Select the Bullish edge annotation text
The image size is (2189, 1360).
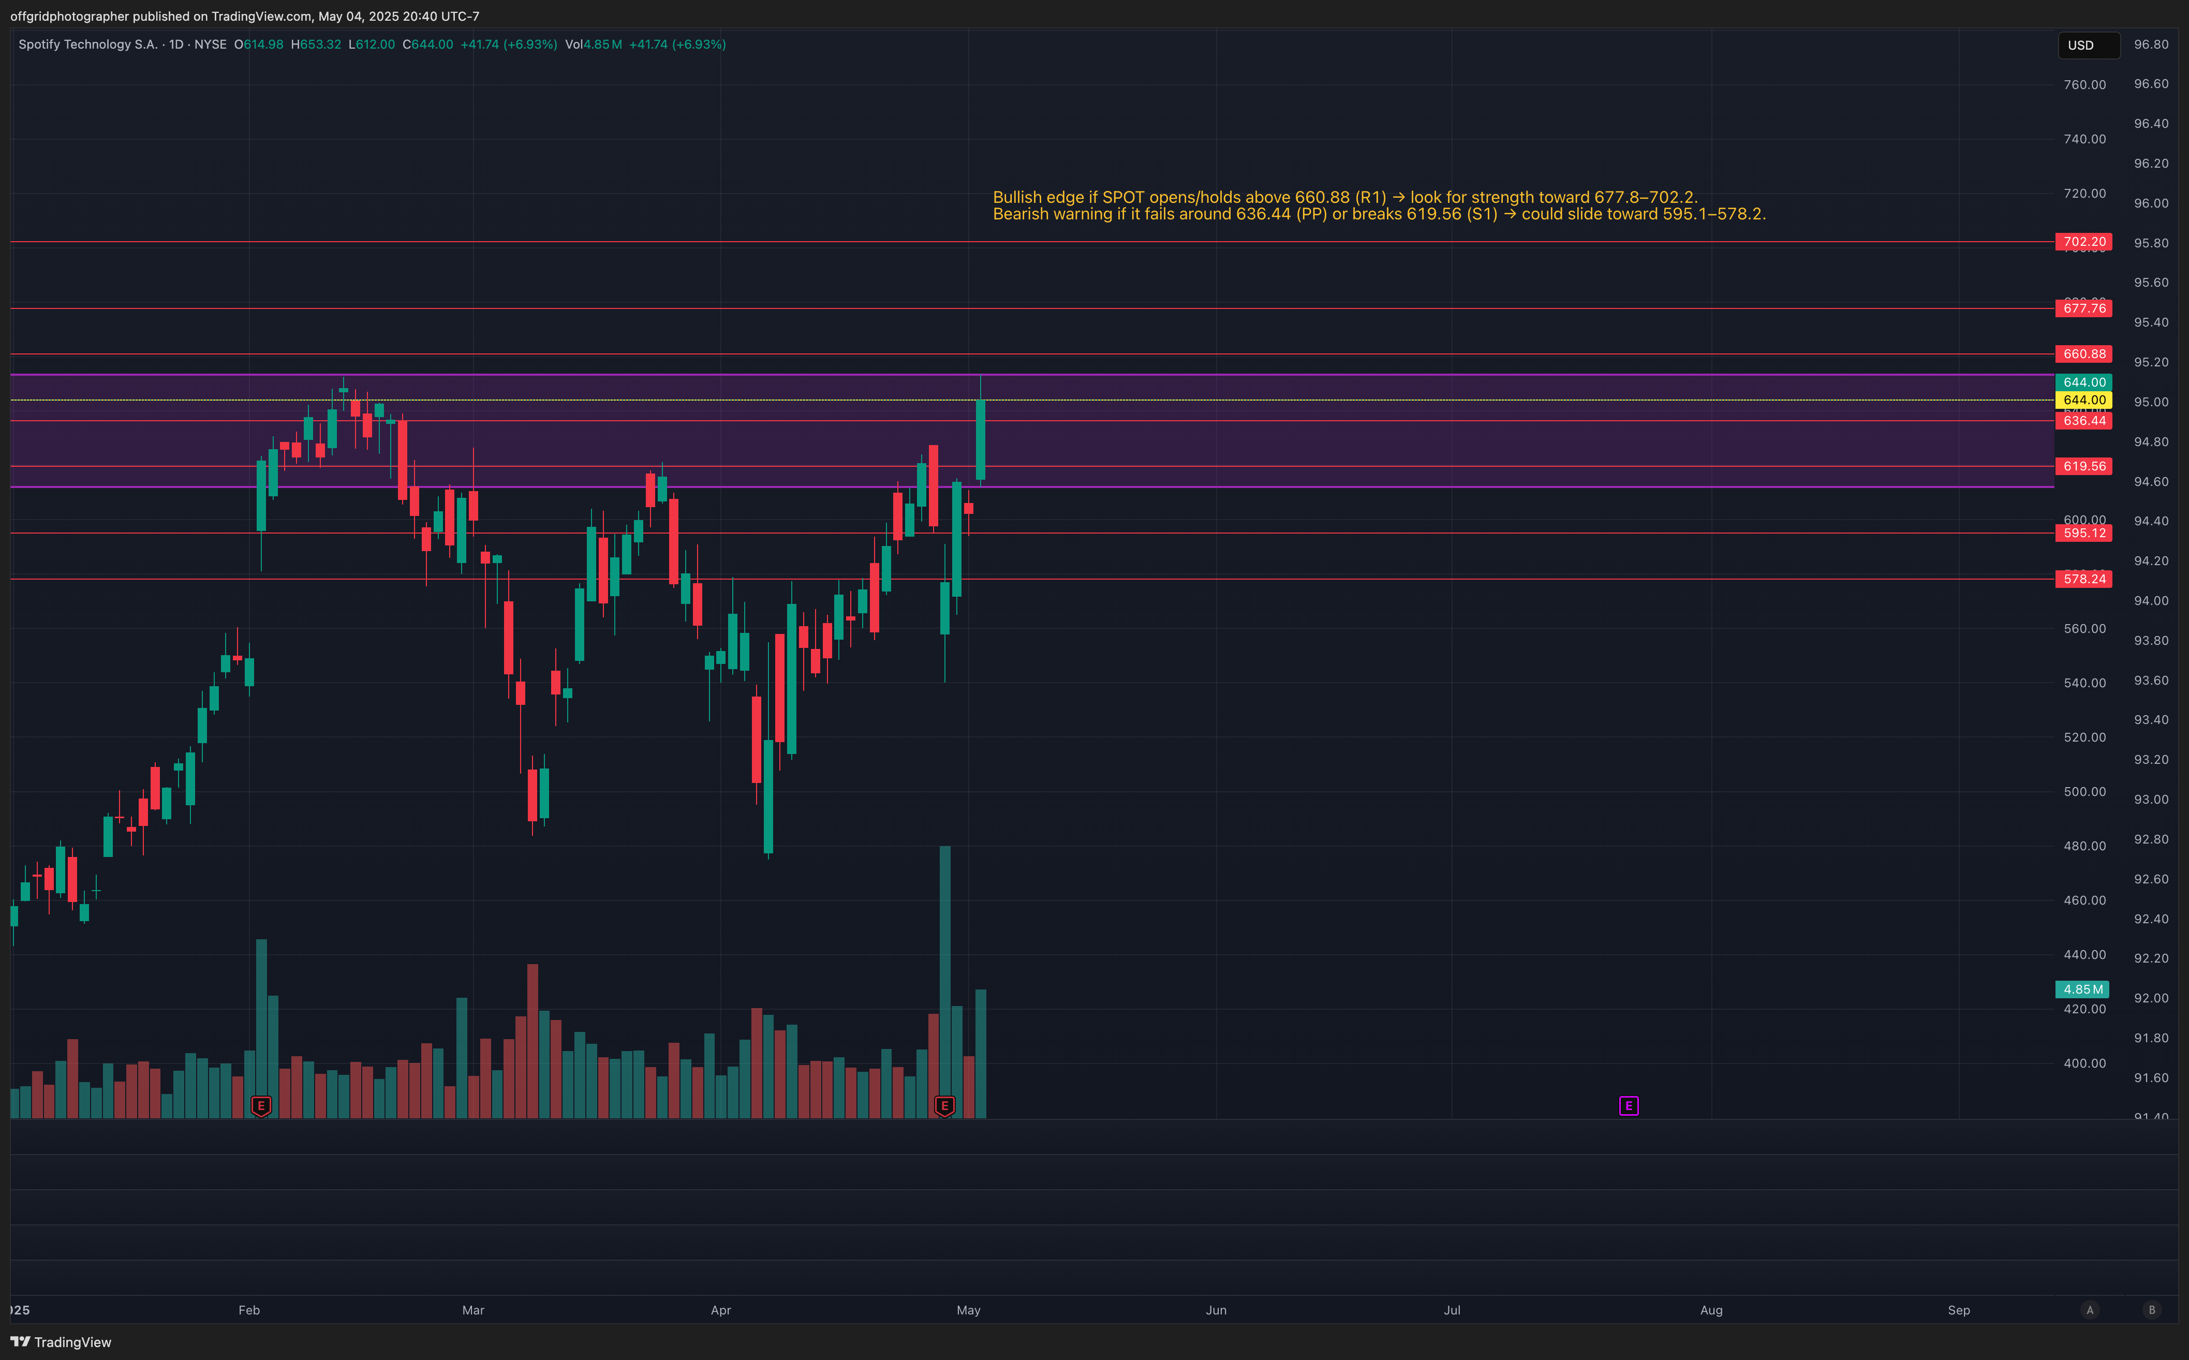[x=1345, y=197]
